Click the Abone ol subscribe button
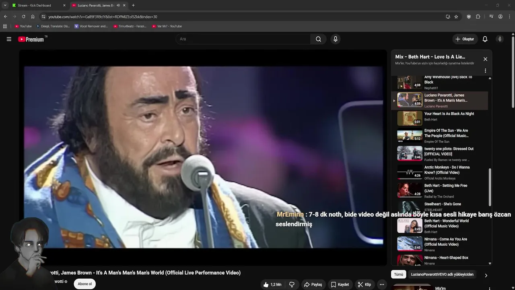 [84, 284]
